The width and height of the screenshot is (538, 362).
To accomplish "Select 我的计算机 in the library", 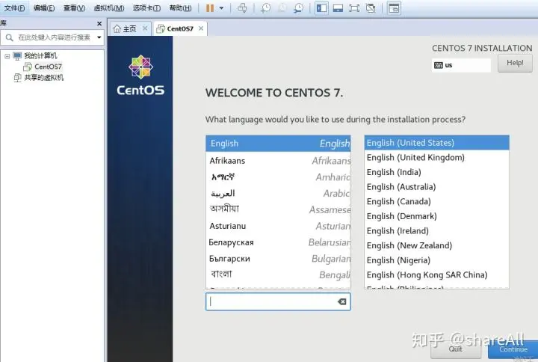I will 40,55.
